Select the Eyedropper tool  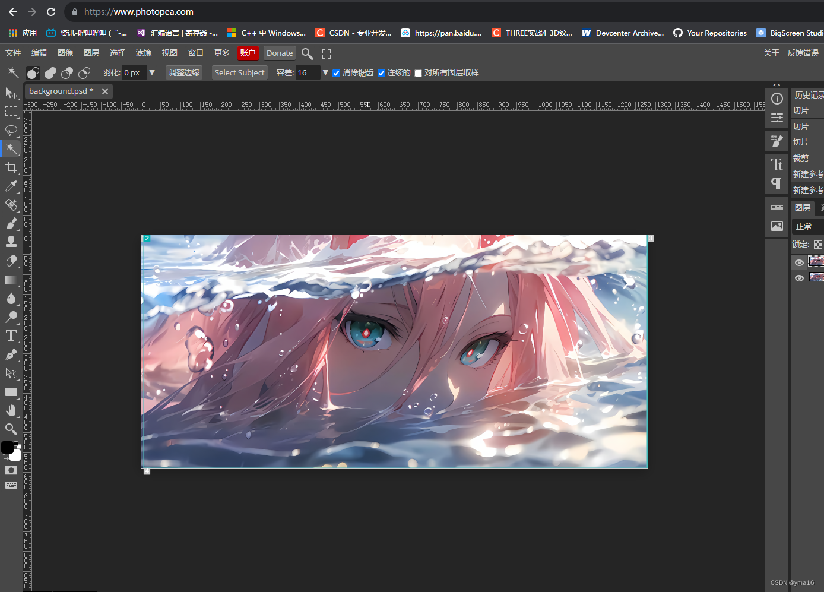(x=11, y=186)
